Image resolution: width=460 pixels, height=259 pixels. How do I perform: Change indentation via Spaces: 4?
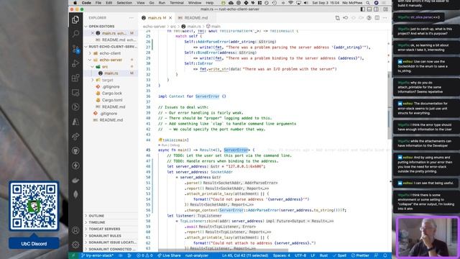tap(281, 255)
